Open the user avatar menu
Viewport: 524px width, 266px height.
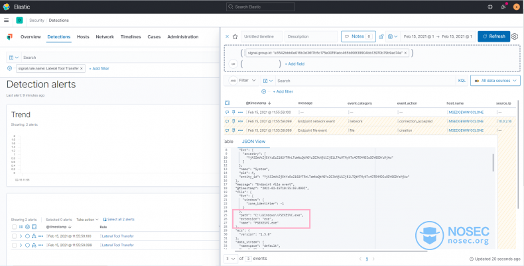[x=516, y=7]
